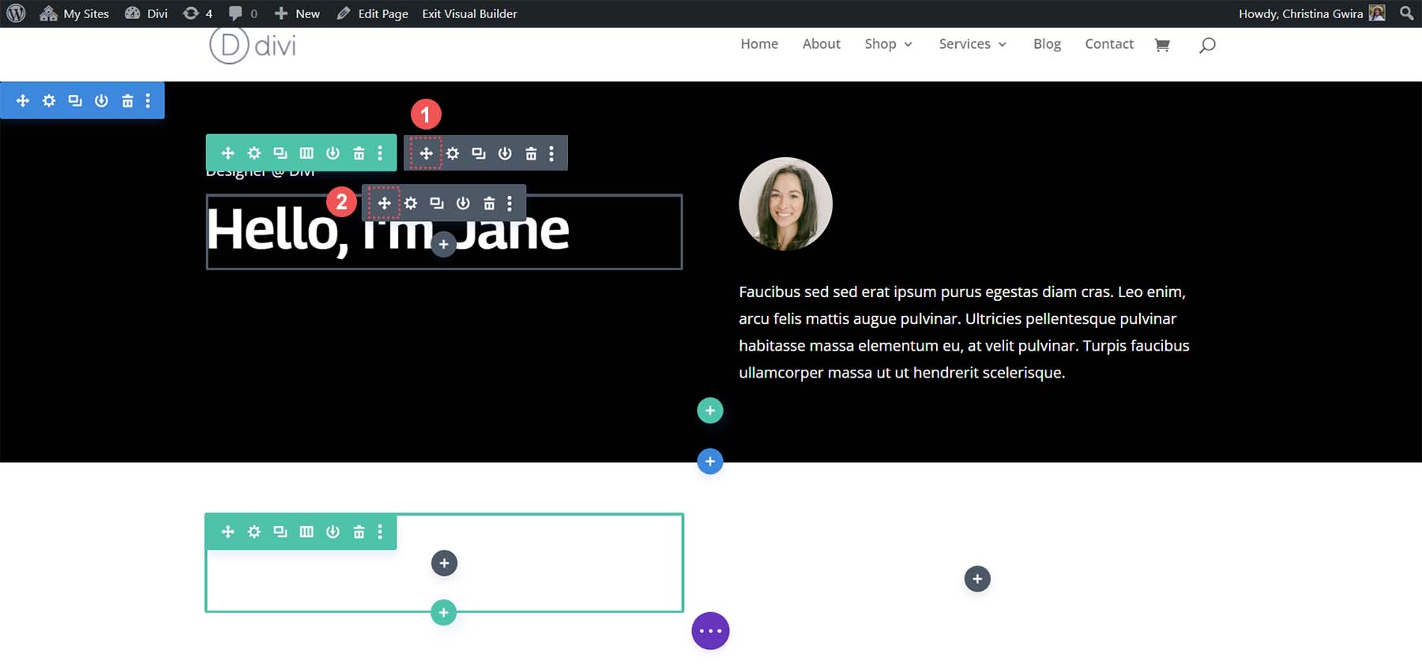Click the admin bar search magnifier

[x=1406, y=13]
